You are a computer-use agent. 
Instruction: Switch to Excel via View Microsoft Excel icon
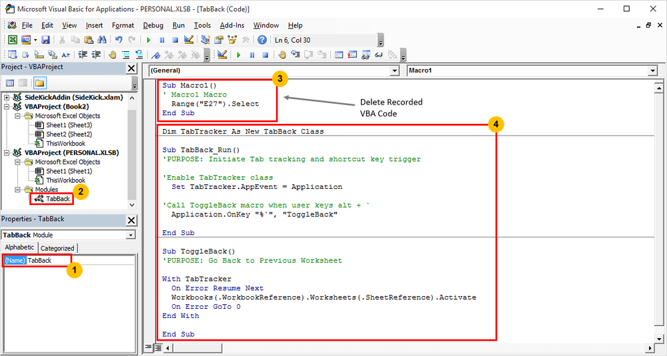[x=13, y=40]
